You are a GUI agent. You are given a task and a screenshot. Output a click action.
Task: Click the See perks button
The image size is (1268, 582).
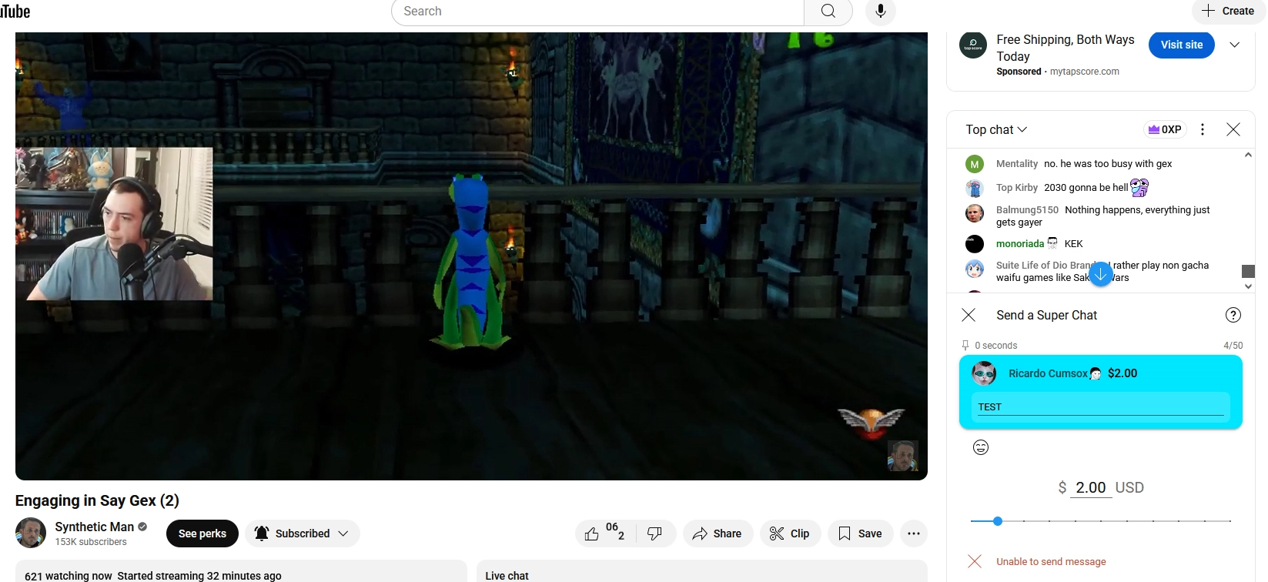[x=202, y=533]
